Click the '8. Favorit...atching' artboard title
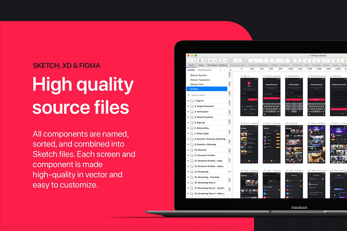Image resolution: width=347 pixels, height=231 pixels. tap(249, 123)
